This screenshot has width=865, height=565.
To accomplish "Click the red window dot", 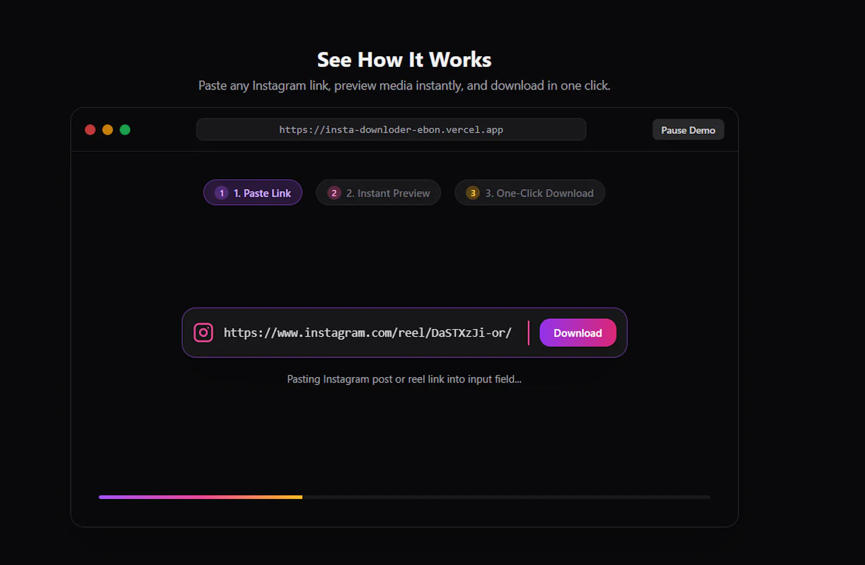I will pyautogui.click(x=90, y=130).
